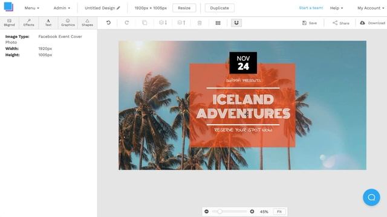Redo the last action
This screenshot has width=387, height=217.
point(126,23)
